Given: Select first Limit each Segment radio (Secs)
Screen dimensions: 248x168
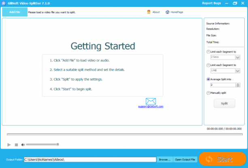Looking at the screenshot, I should click(x=208, y=52).
